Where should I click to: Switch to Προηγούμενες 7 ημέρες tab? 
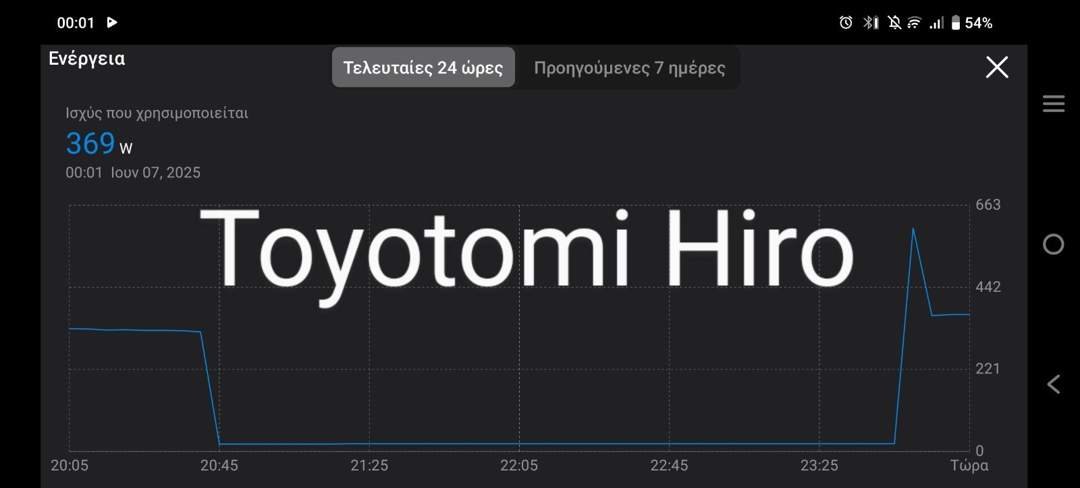click(x=629, y=67)
